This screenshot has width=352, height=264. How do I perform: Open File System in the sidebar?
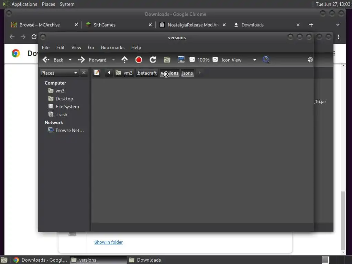pyautogui.click(x=64, y=107)
